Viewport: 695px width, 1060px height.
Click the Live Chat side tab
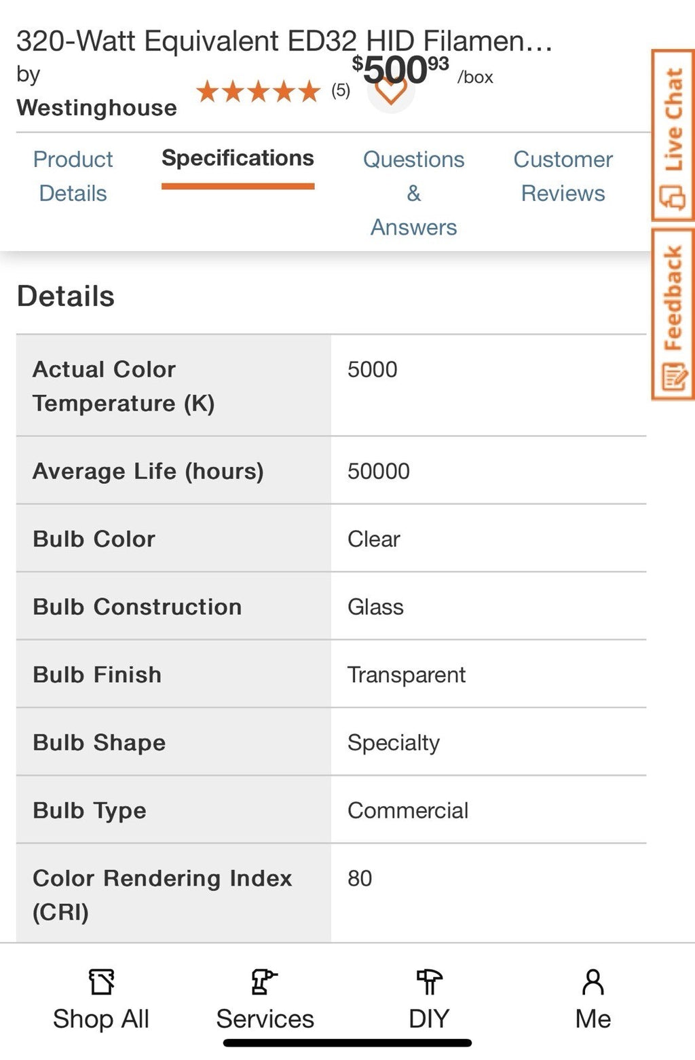click(673, 135)
